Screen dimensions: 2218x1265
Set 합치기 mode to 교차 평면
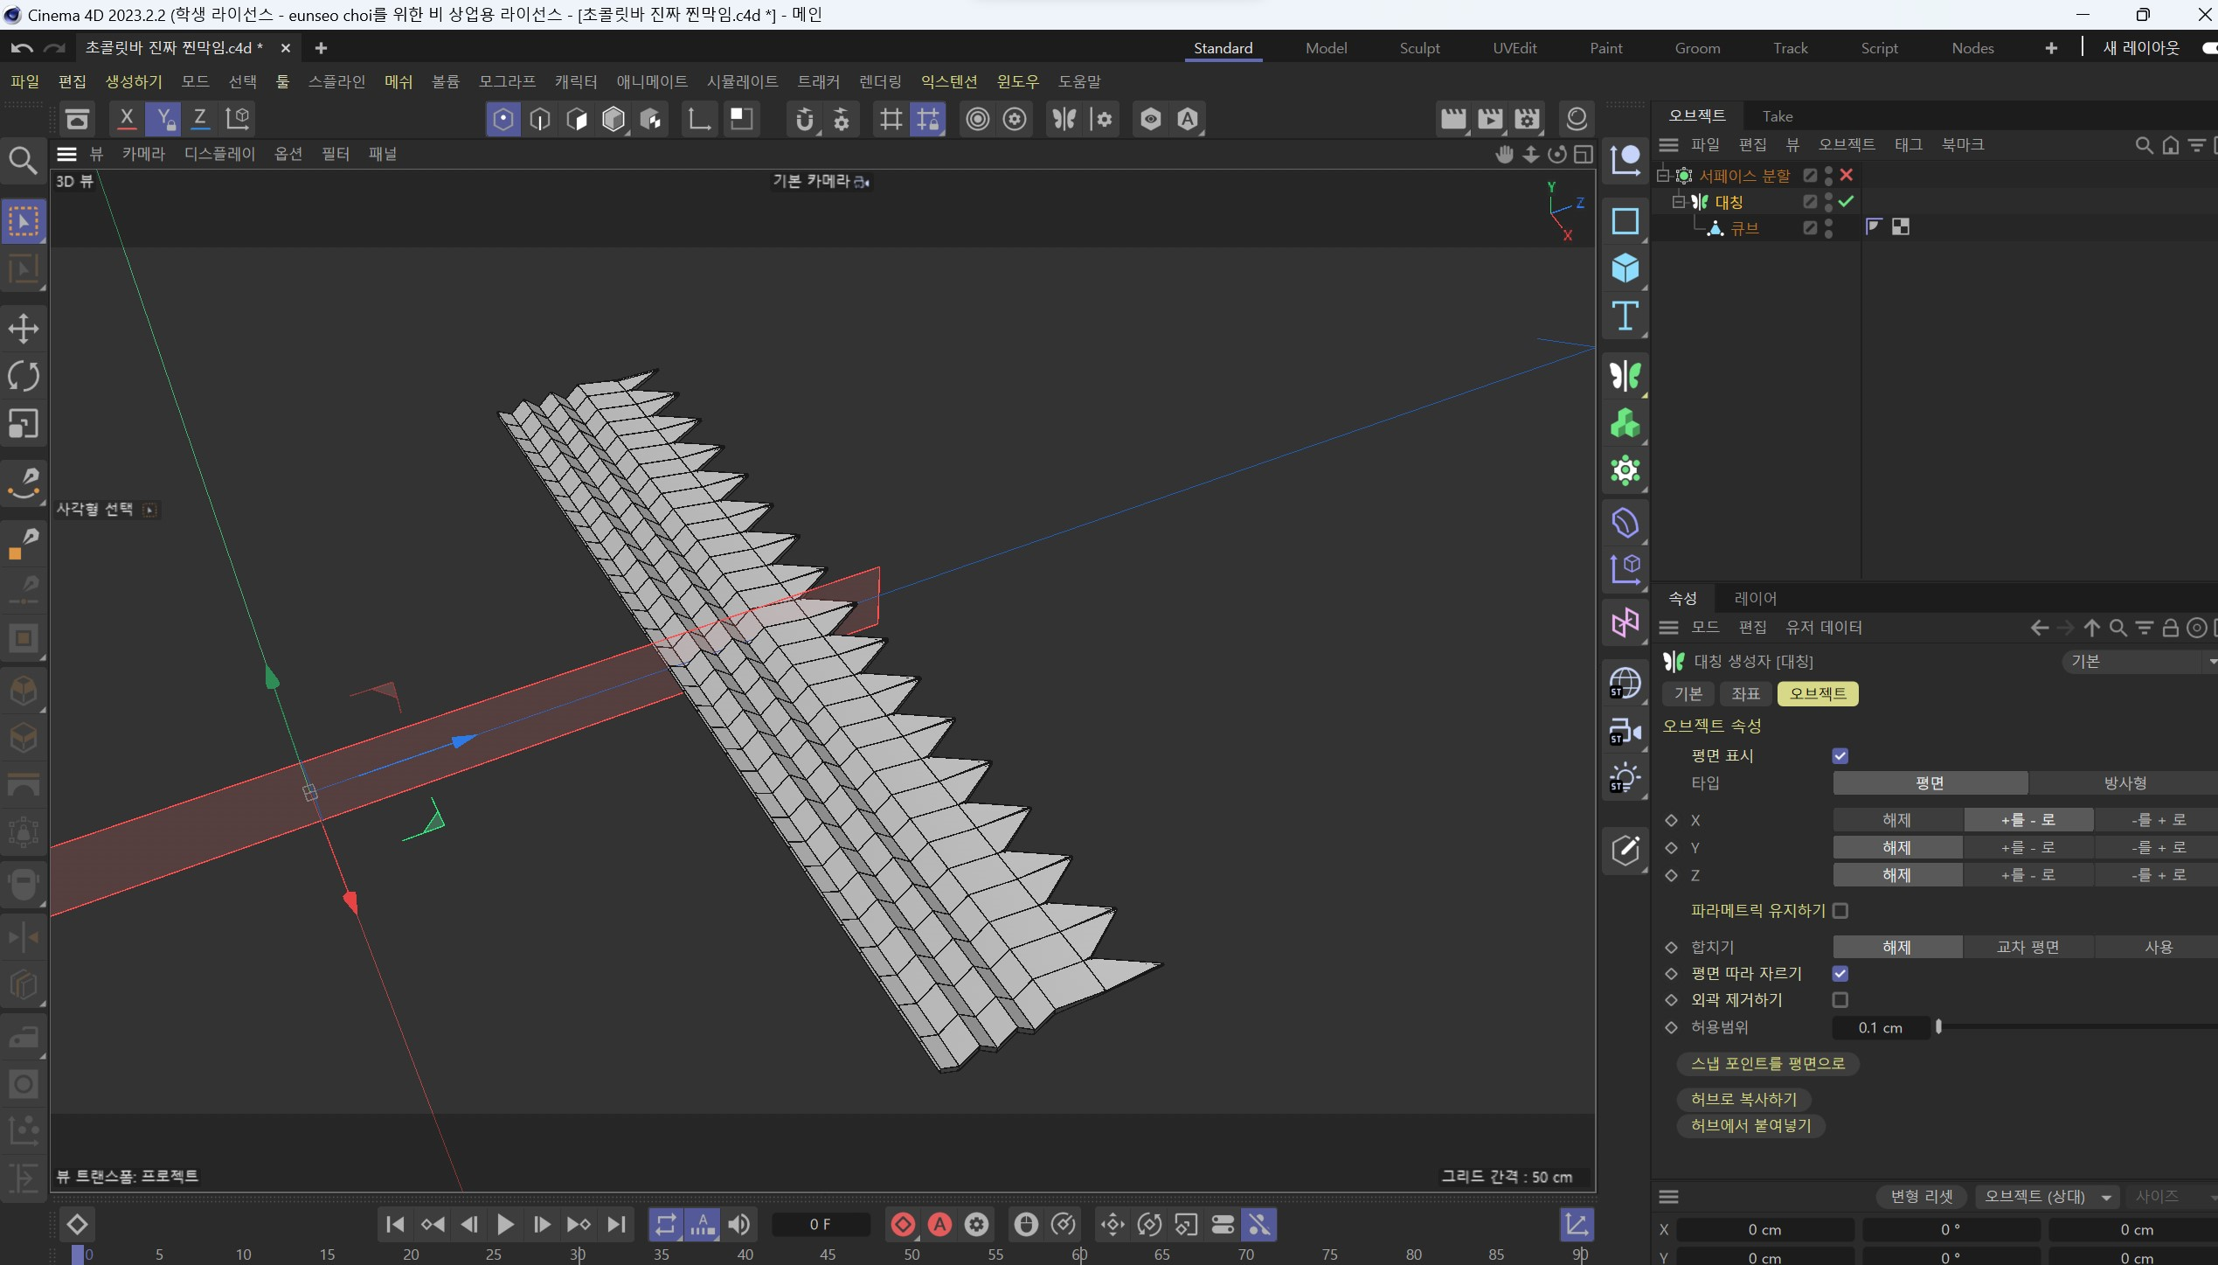[2027, 948]
